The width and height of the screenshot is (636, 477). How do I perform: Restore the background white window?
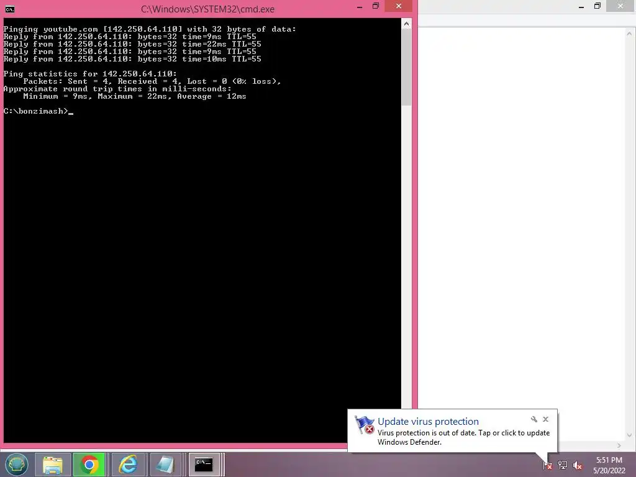[597, 6]
